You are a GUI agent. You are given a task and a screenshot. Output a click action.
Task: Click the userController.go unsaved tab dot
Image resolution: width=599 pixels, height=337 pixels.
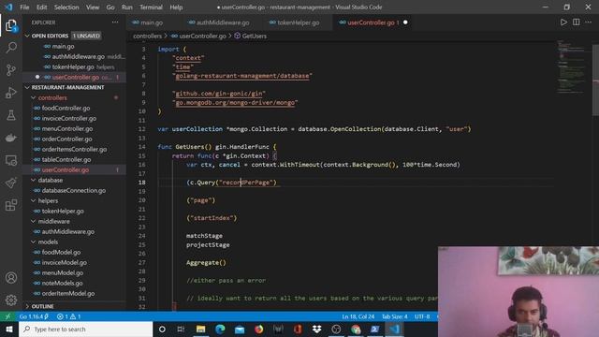click(405, 22)
